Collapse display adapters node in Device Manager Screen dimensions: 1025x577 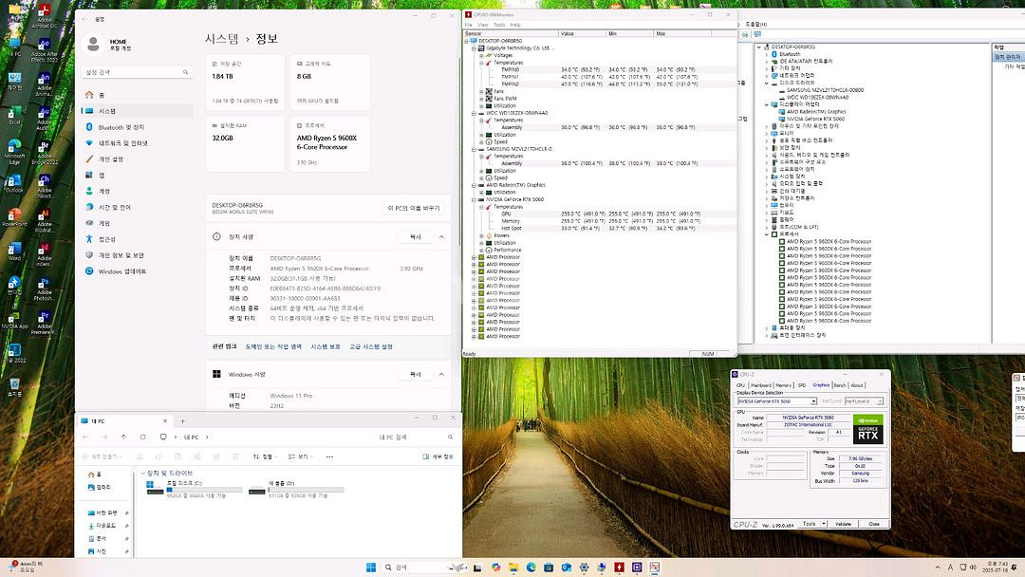click(x=767, y=104)
